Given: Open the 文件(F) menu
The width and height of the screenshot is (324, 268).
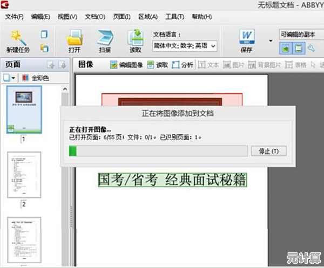Looking at the screenshot, I should coord(15,17).
